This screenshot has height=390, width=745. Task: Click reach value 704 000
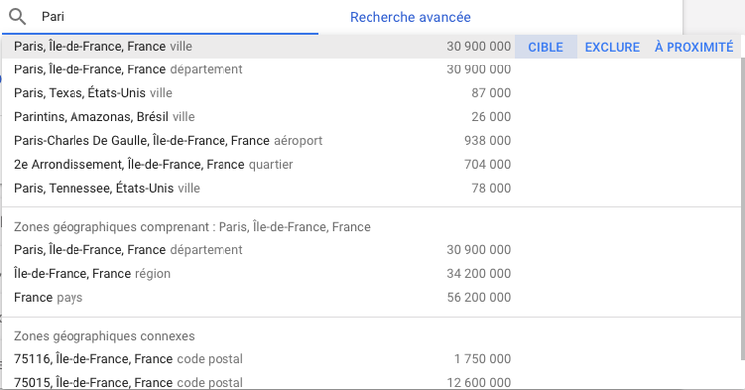tap(488, 164)
